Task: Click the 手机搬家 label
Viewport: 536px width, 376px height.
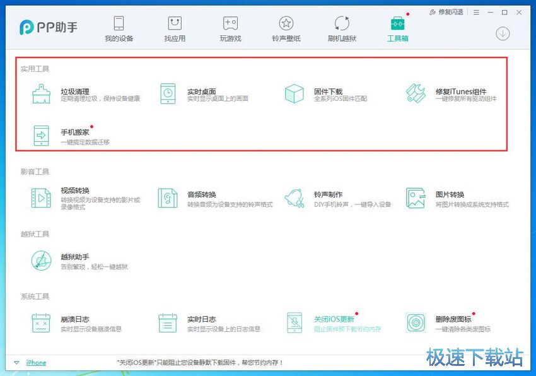Action: click(75, 132)
